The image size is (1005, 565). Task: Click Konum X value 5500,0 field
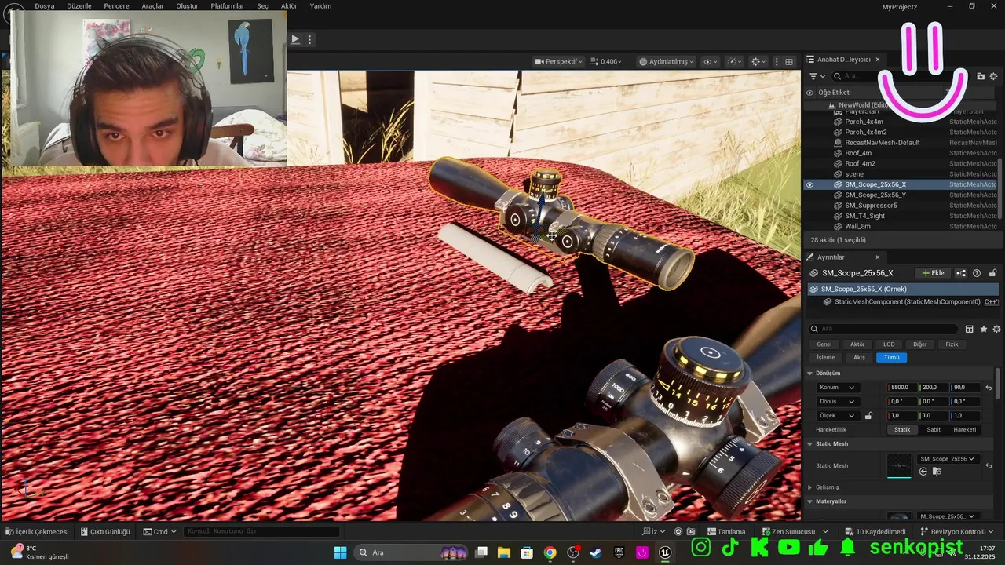[902, 388]
